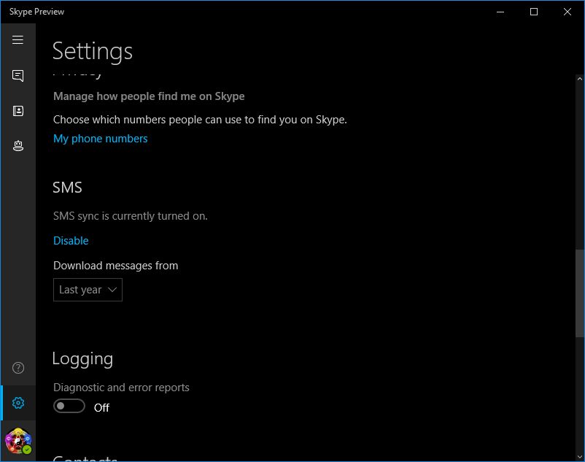Minimize the Skype Preview window
The height and width of the screenshot is (462, 585).
tap(500, 12)
